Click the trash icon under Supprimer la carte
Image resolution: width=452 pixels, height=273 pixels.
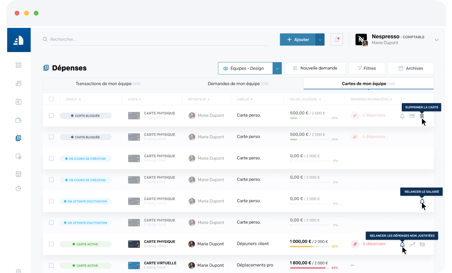[x=422, y=116]
